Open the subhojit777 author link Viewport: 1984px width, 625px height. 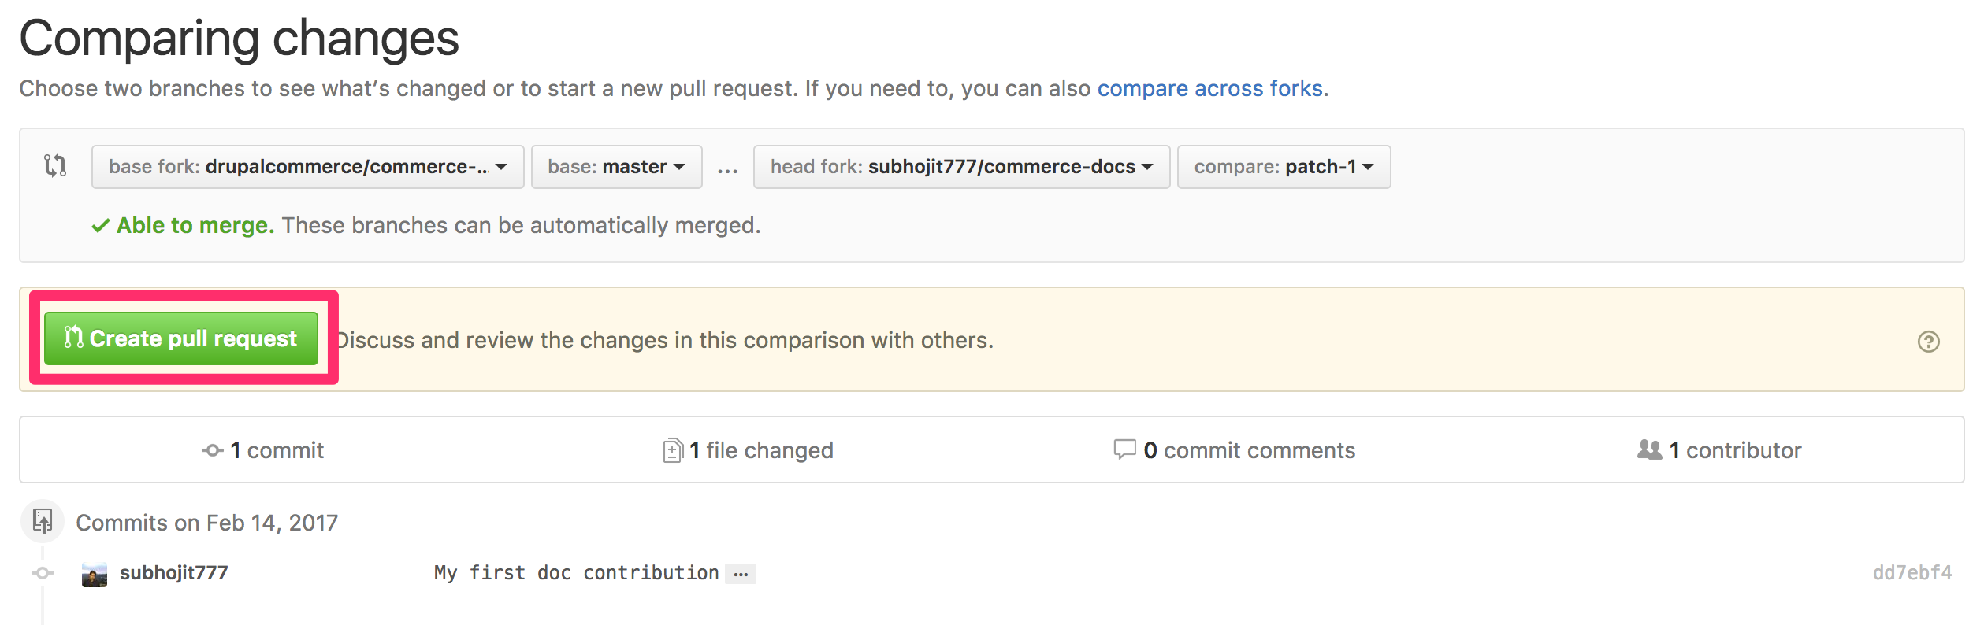(x=173, y=572)
